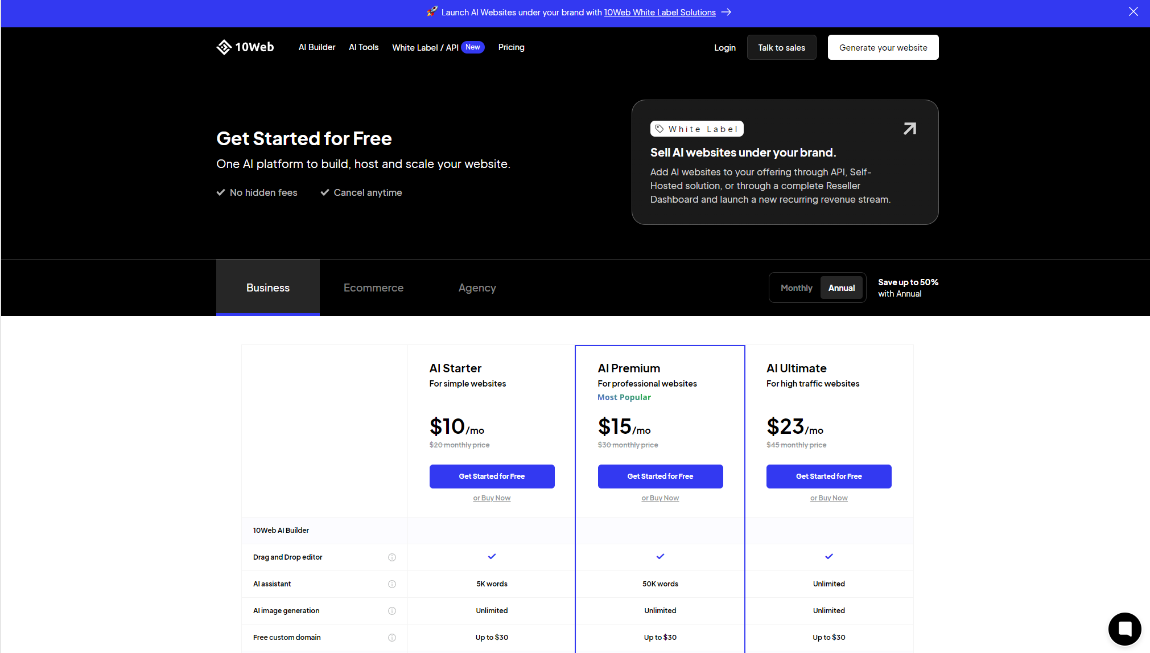Click Get Started for Free under AI Premium
1150x653 pixels.
tap(660, 477)
